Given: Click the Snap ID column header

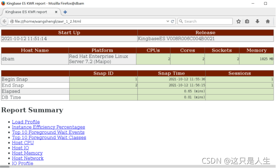Looking at the screenshot, I should [x=103, y=73].
